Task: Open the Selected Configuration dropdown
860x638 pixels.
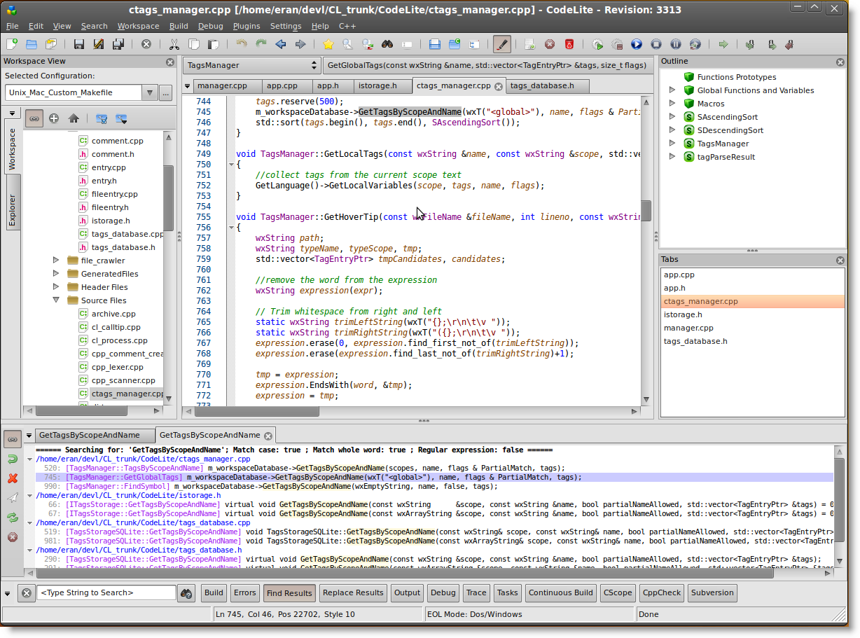Action: tap(148, 92)
